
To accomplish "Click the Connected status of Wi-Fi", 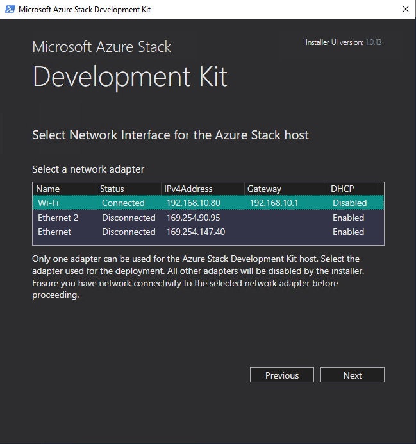I will click(123, 203).
